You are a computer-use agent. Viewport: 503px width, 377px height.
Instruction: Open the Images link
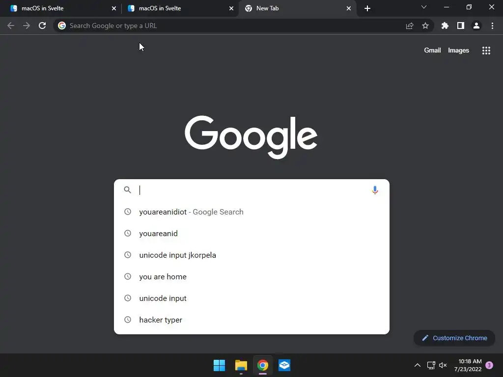(x=458, y=51)
